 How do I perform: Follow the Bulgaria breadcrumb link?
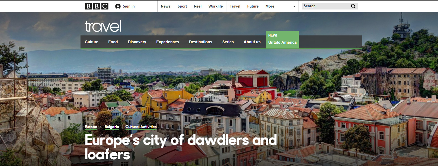(112, 127)
